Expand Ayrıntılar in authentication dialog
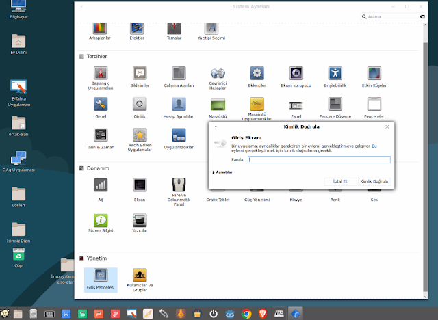Viewport: 438px width, 320px height. tap(222, 172)
